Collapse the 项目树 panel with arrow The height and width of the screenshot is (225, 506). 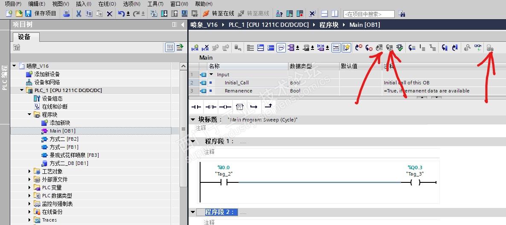(183, 24)
